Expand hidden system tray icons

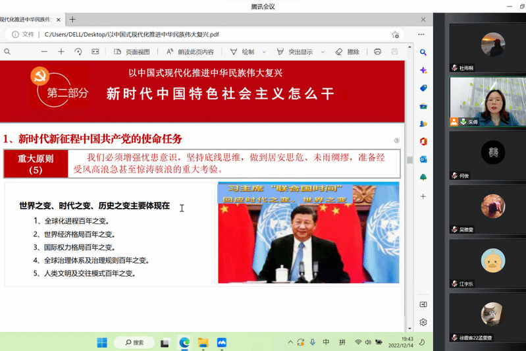pyautogui.click(x=290, y=342)
